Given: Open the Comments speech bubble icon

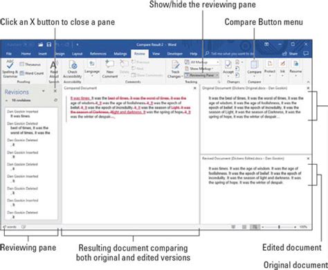Looking at the screenshot, I should click(x=306, y=53).
